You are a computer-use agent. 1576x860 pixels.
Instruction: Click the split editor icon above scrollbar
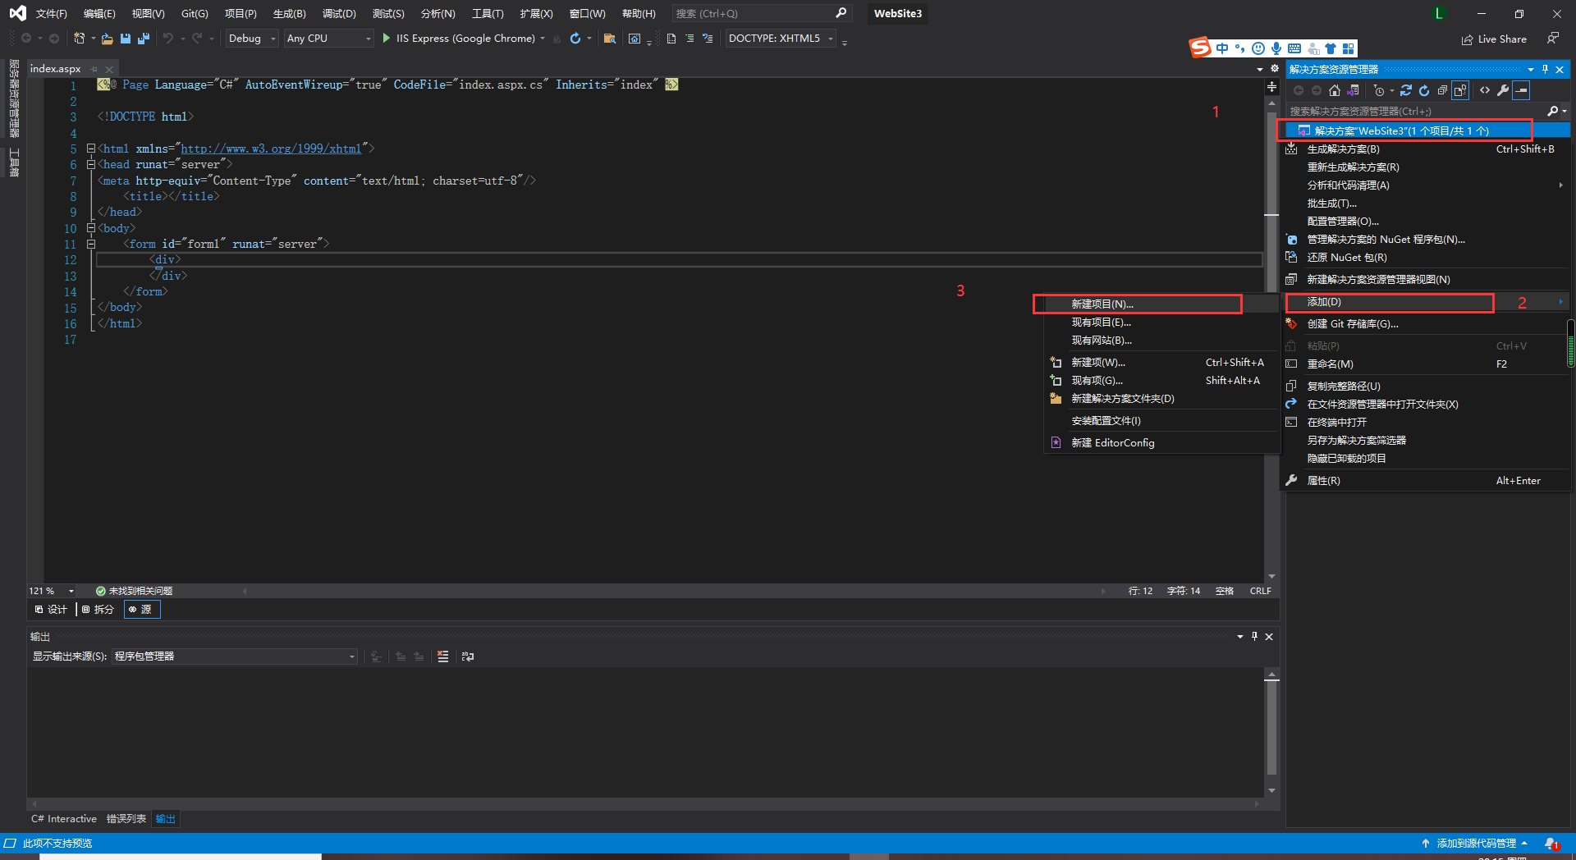tap(1271, 86)
